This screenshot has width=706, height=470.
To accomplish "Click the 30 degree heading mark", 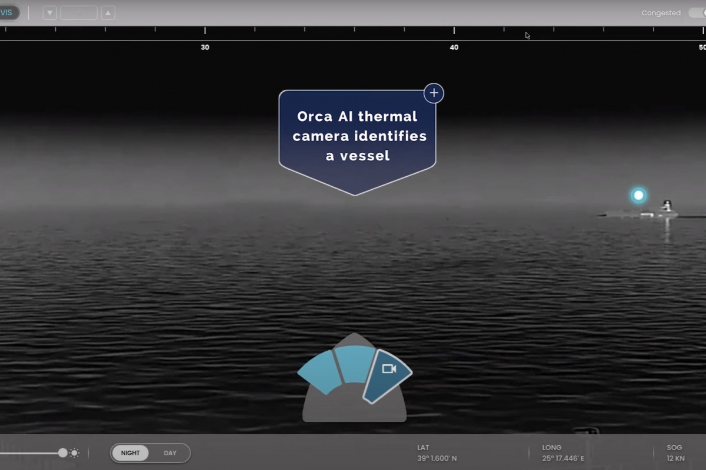I will tap(205, 47).
